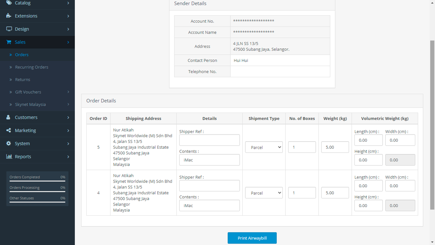Click the System gear icon

[9, 144]
